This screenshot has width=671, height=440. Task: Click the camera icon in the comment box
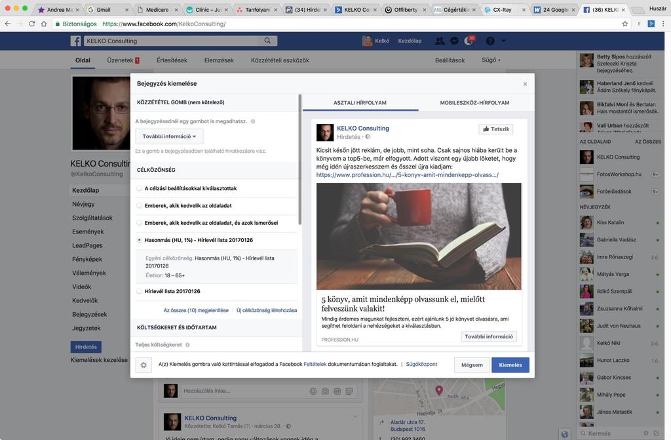(x=325, y=391)
